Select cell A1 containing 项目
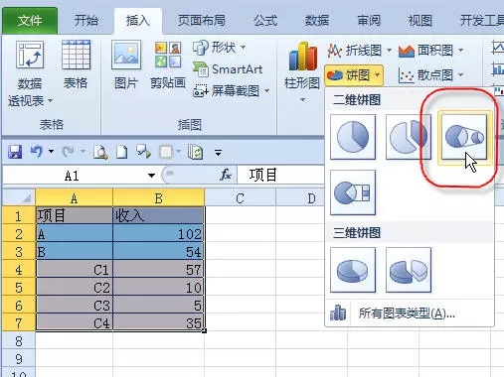Image resolution: width=504 pixels, height=377 pixels. pos(75,216)
